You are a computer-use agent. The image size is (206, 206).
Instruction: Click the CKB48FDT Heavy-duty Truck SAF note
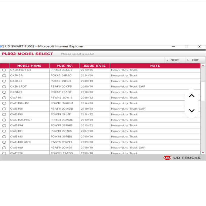(128, 87)
